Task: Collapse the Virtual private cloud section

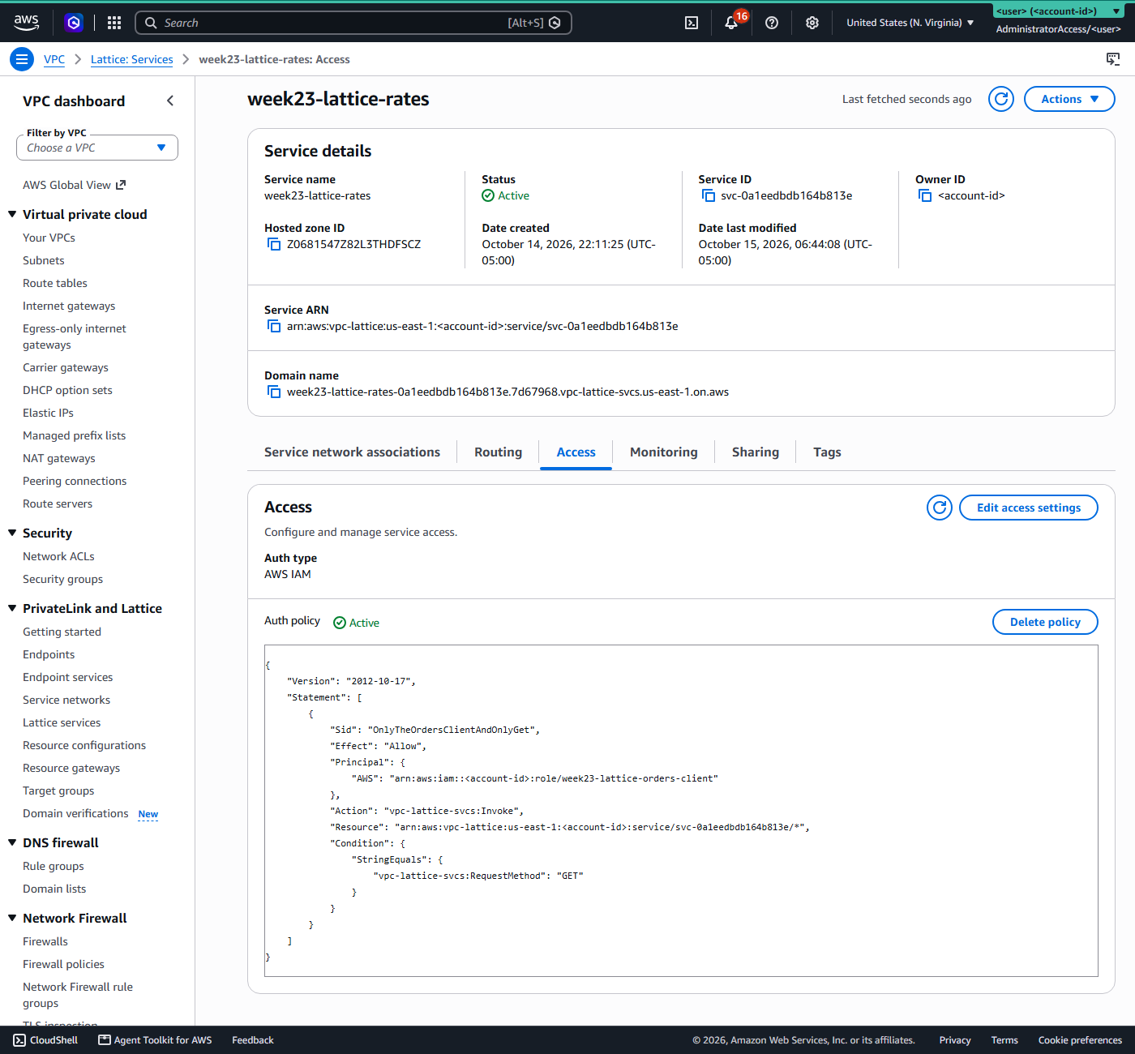Action: 12,214
